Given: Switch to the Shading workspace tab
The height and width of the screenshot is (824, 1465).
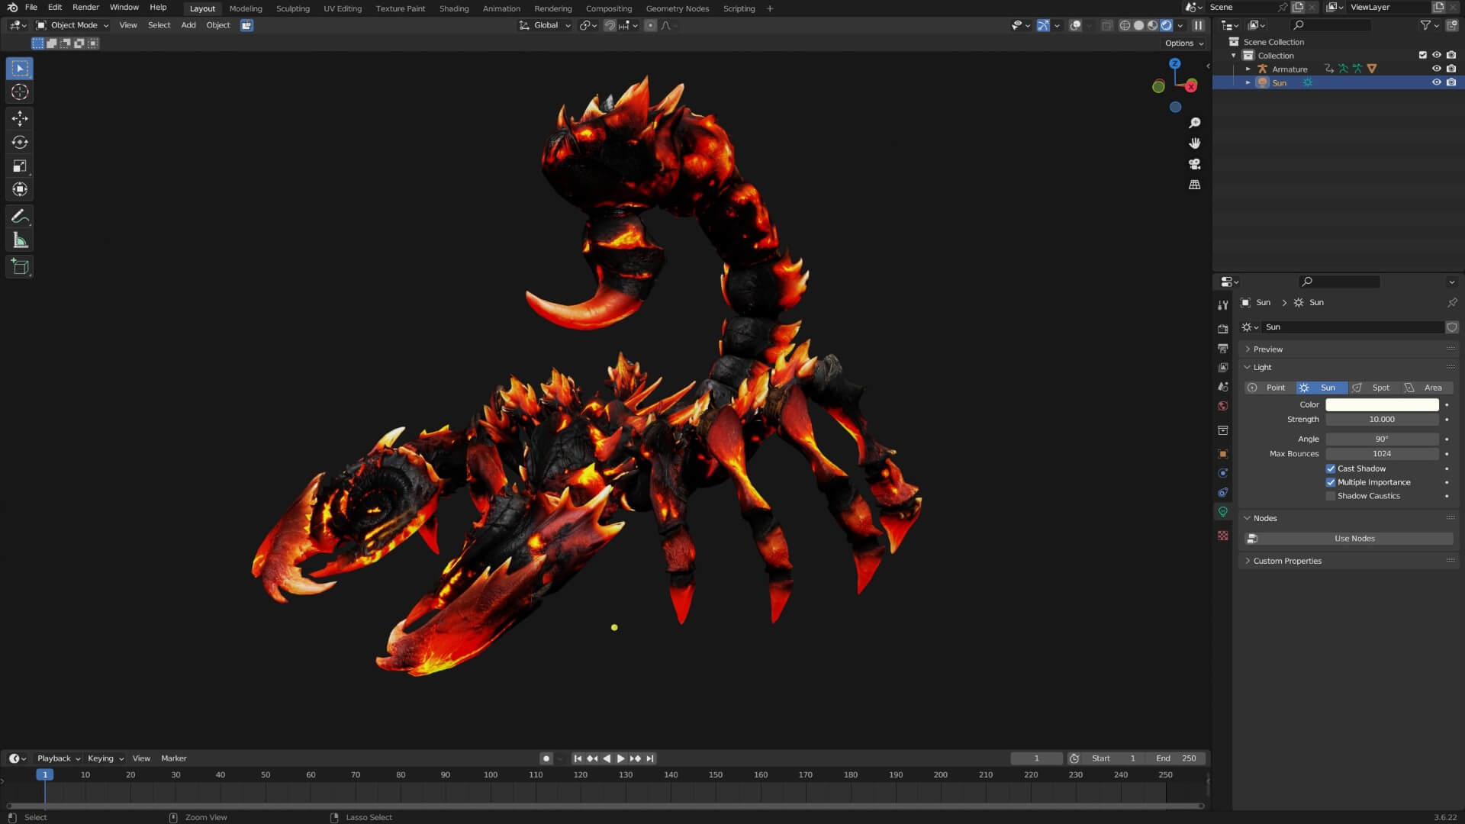Looking at the screenshot, I should (x=454, y=8).
